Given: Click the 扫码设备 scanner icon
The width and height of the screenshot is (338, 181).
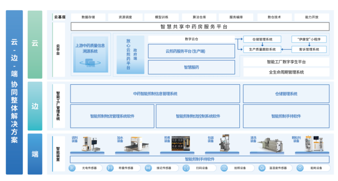Looking at the screenshot, I should click(x=186, y=168).
